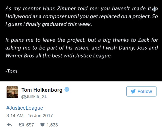Open the #JusticeLeague hashtag
The width and height of the screenshot is (162, 132).
[x=25, y=108]
